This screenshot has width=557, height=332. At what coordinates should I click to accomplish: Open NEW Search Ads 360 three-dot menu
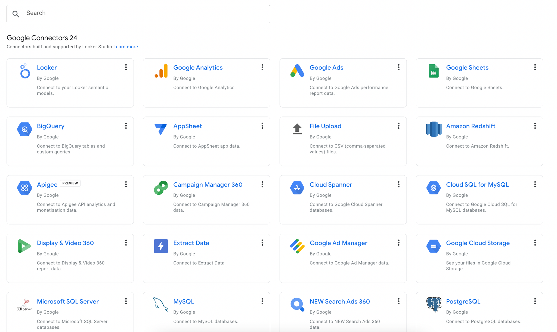pyautogui.click(x=399, y=301)
